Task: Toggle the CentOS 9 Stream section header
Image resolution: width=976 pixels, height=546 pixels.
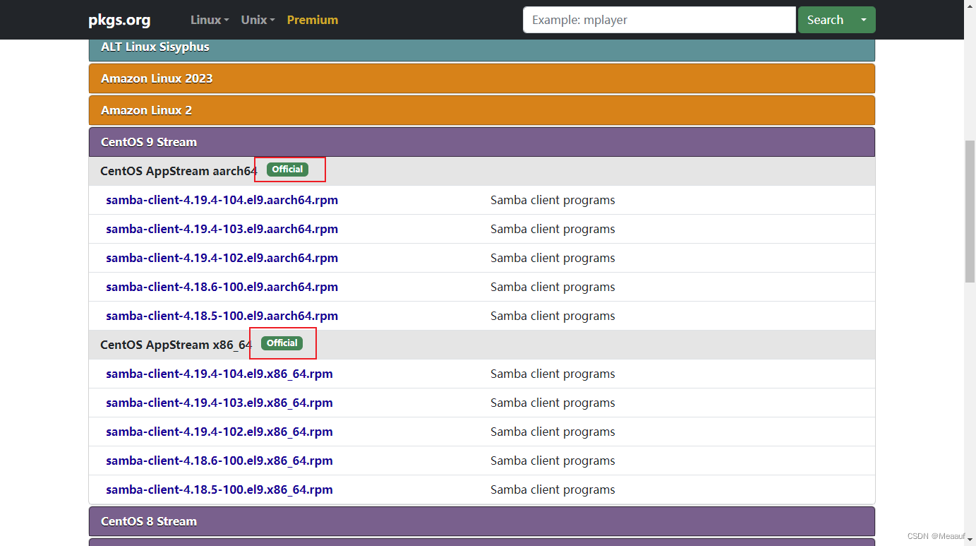Action: (x=482, y=142)
